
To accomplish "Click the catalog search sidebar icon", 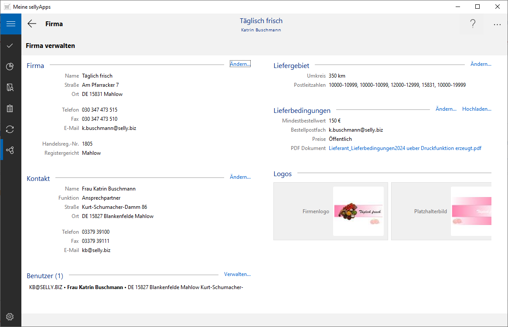I will [10, 88].
